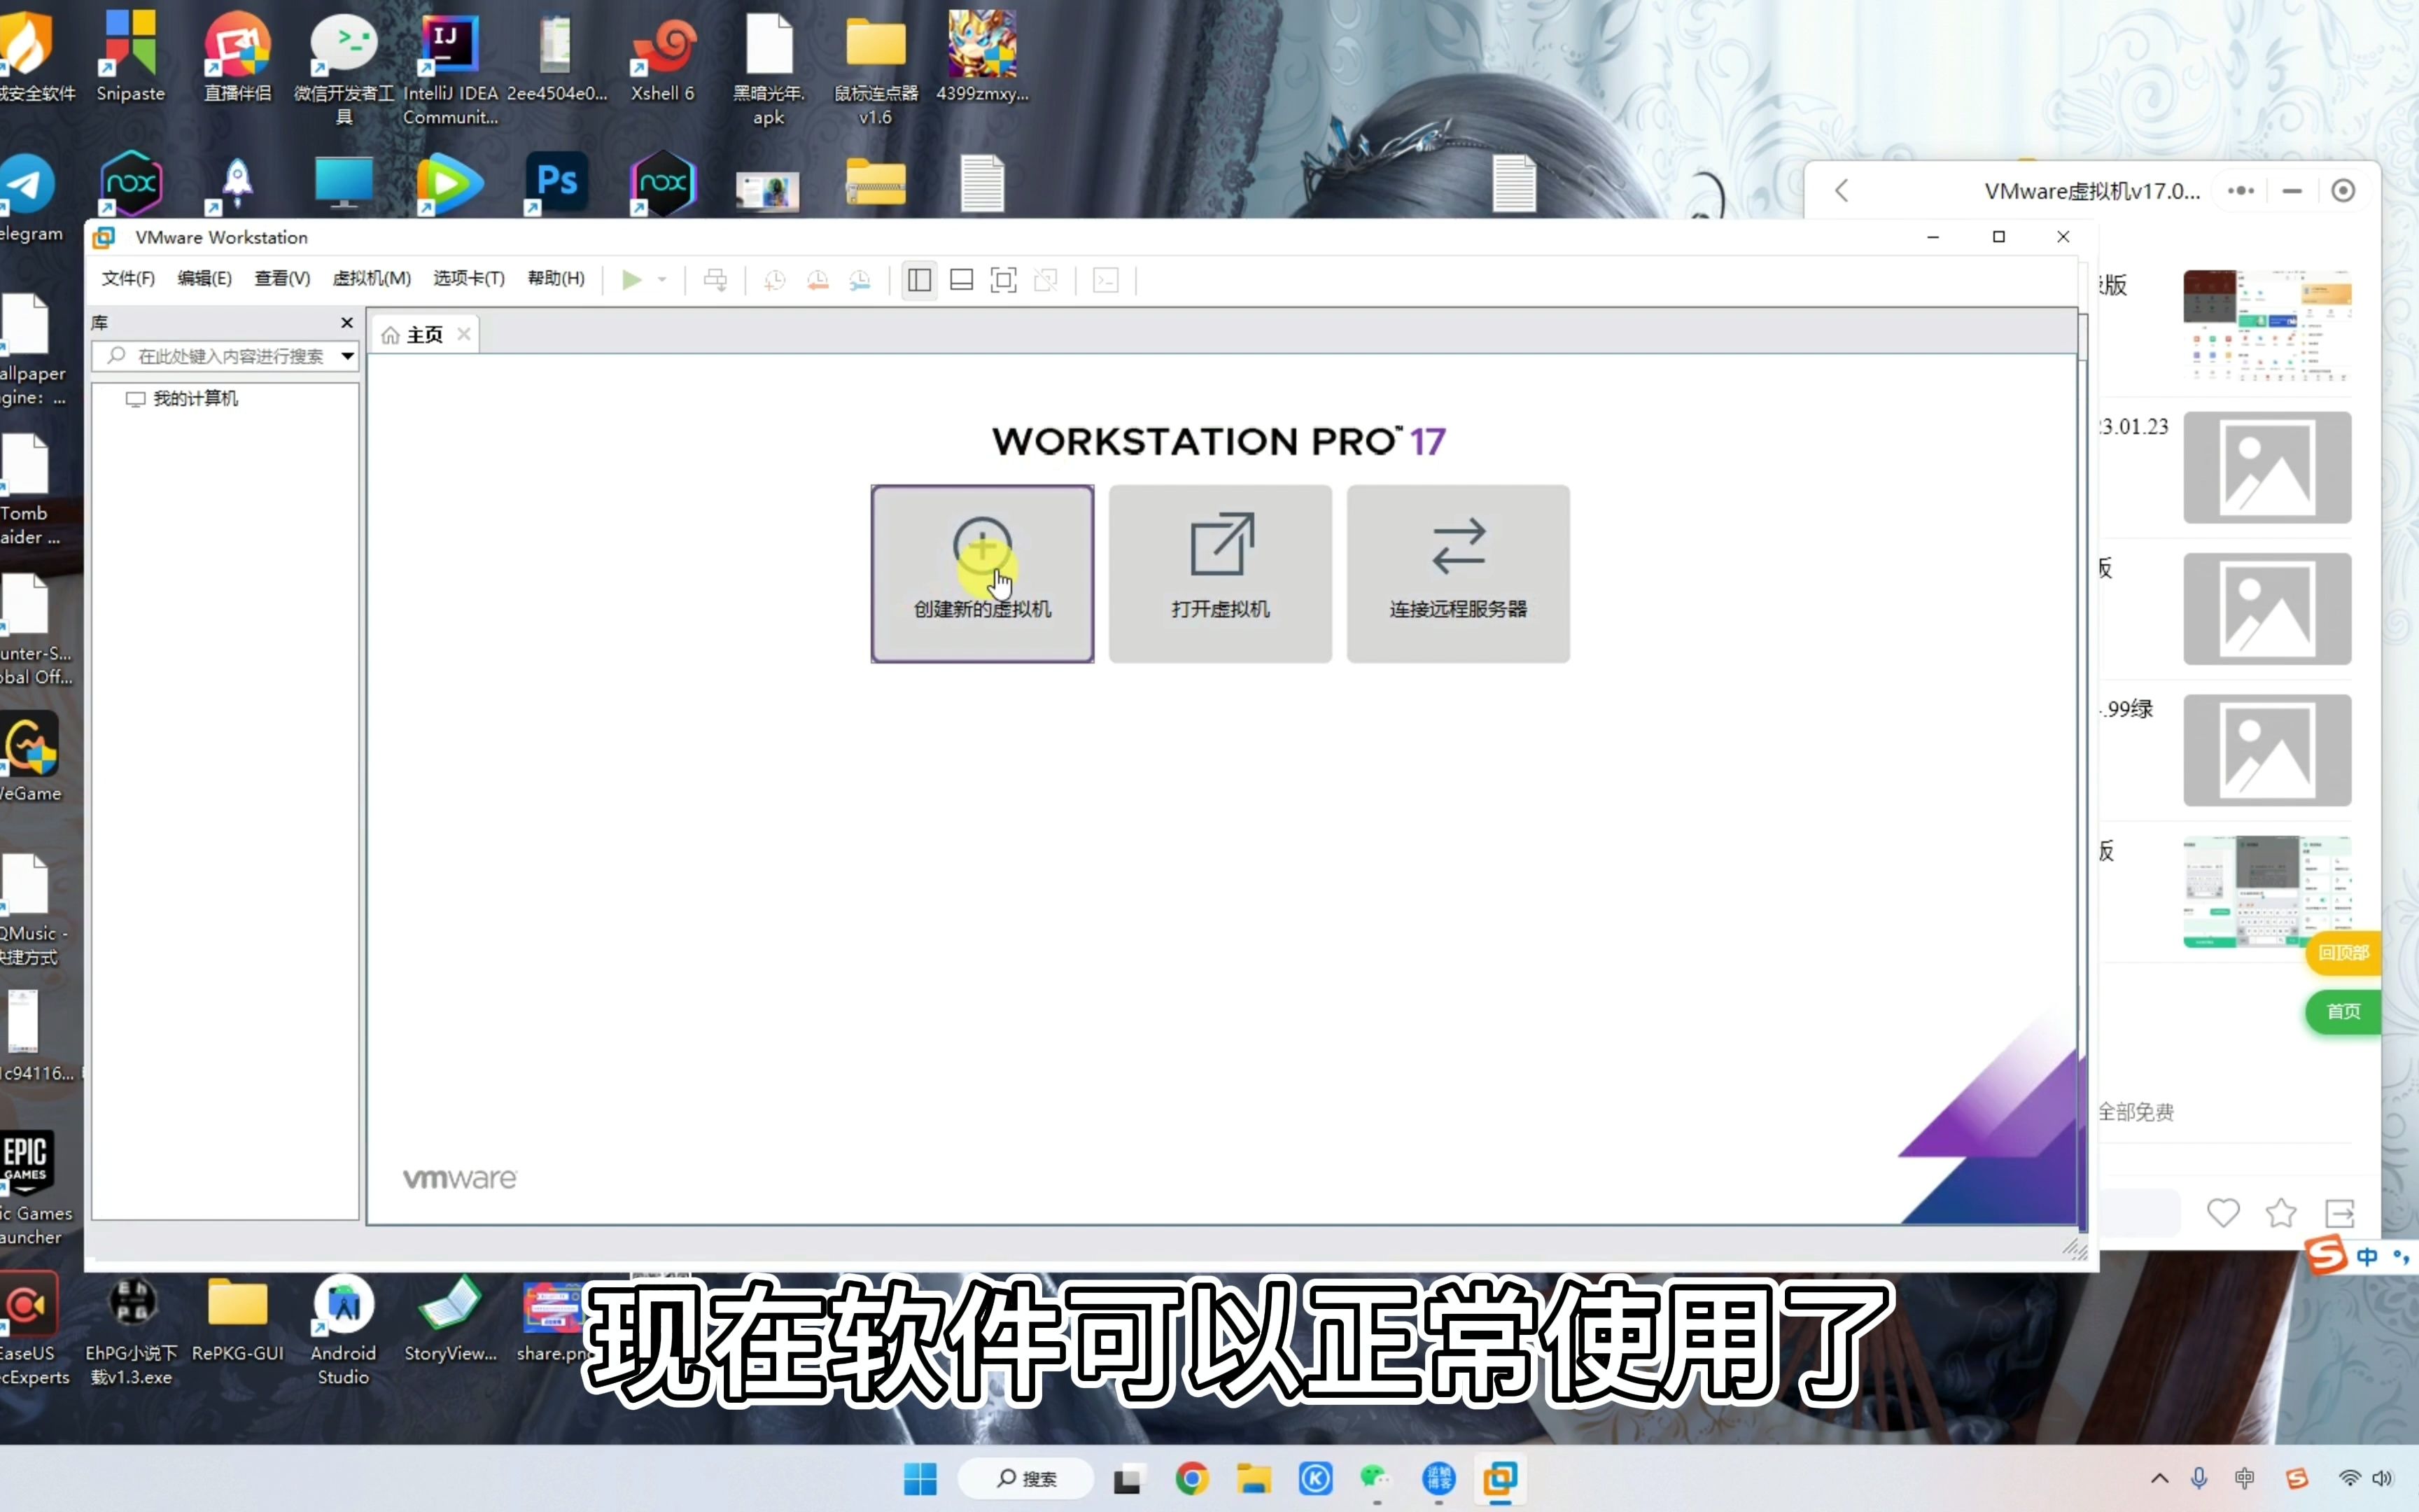Click the Sogou input method S icon
The width and height of the screenshot is (2419, 1512).
pyautogui.click(x=2325, y=1254)
